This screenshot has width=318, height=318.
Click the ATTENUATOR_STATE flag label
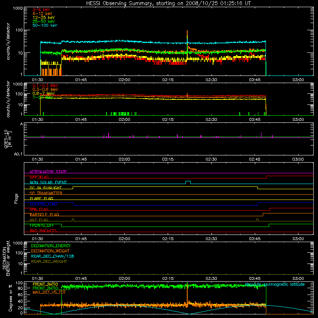pyautogui.click(x=48, y=172)
